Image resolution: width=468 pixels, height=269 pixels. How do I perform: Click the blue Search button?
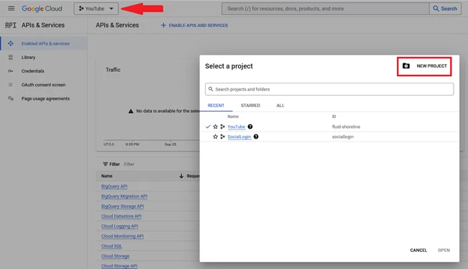coord(445,9)
